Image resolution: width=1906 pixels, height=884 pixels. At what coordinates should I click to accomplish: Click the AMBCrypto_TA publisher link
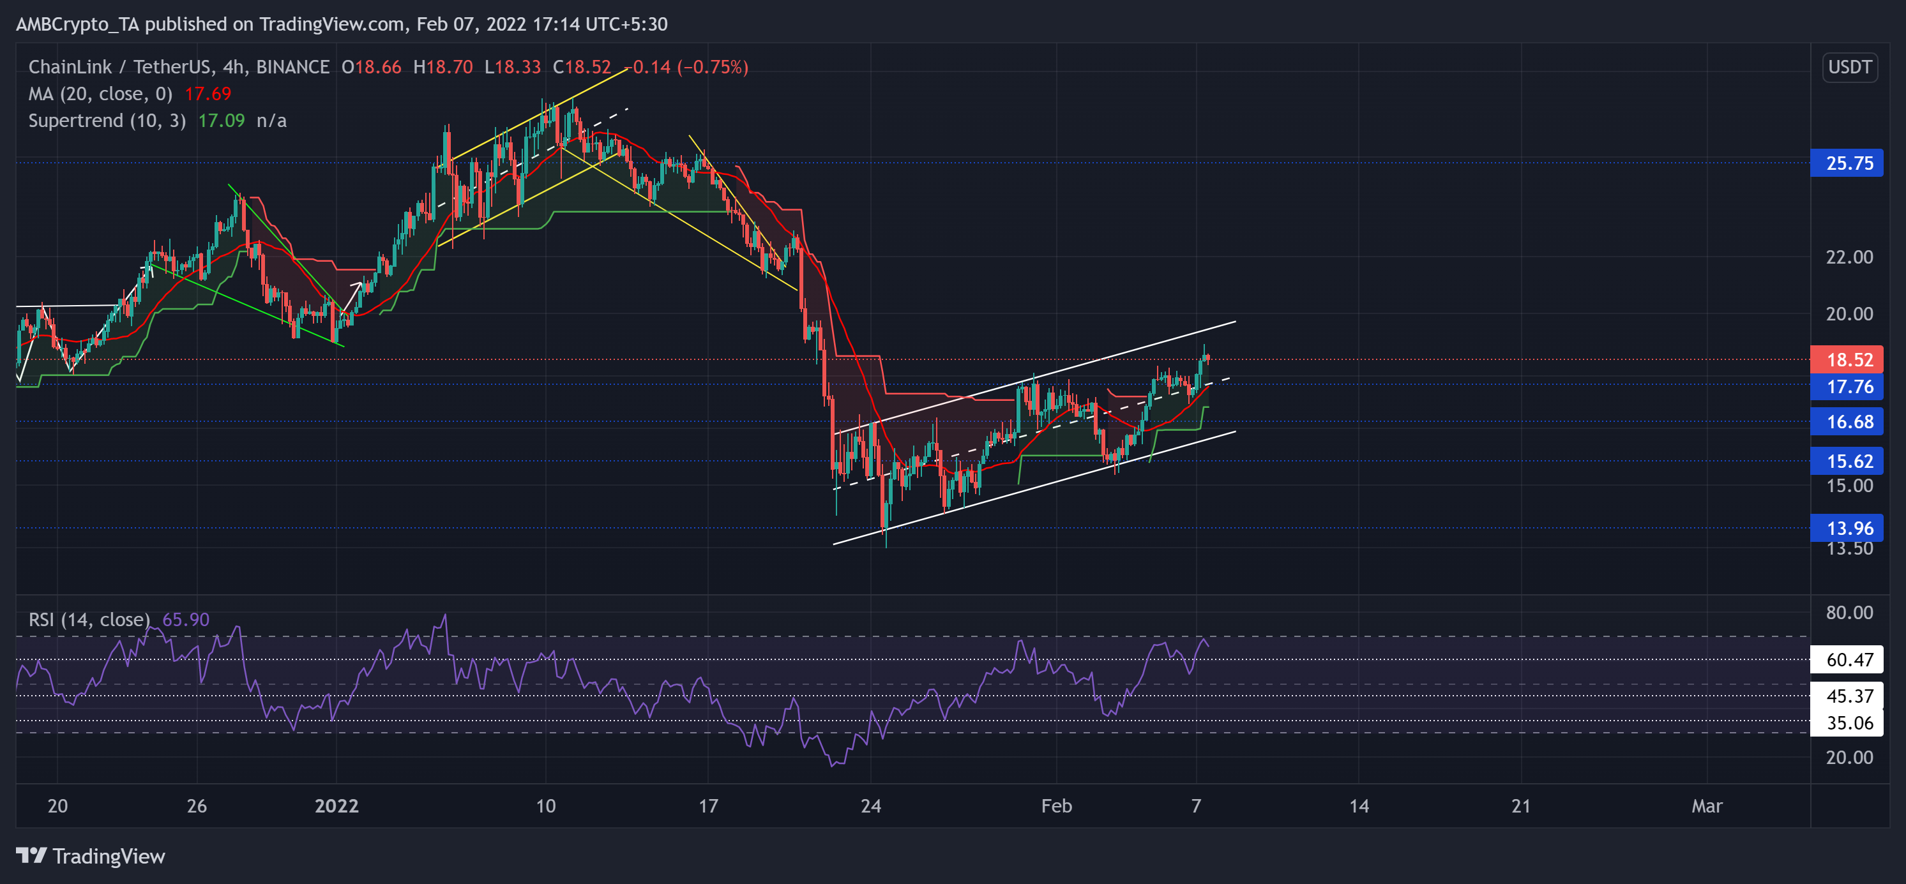coord(74,24)
